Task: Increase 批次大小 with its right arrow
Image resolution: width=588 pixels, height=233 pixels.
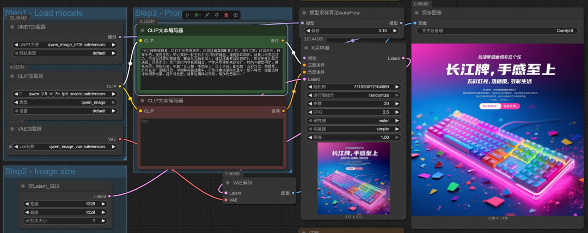Action: [103, 220]
